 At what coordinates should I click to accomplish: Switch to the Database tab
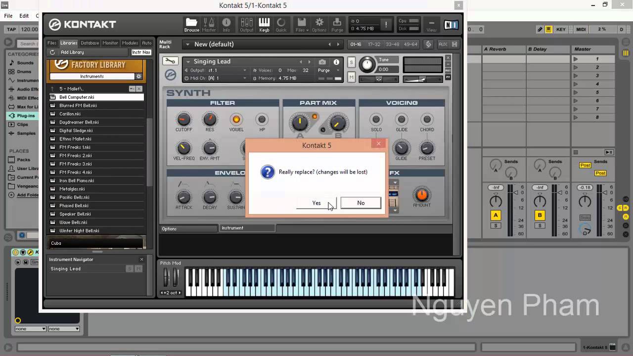coord(90,43)
